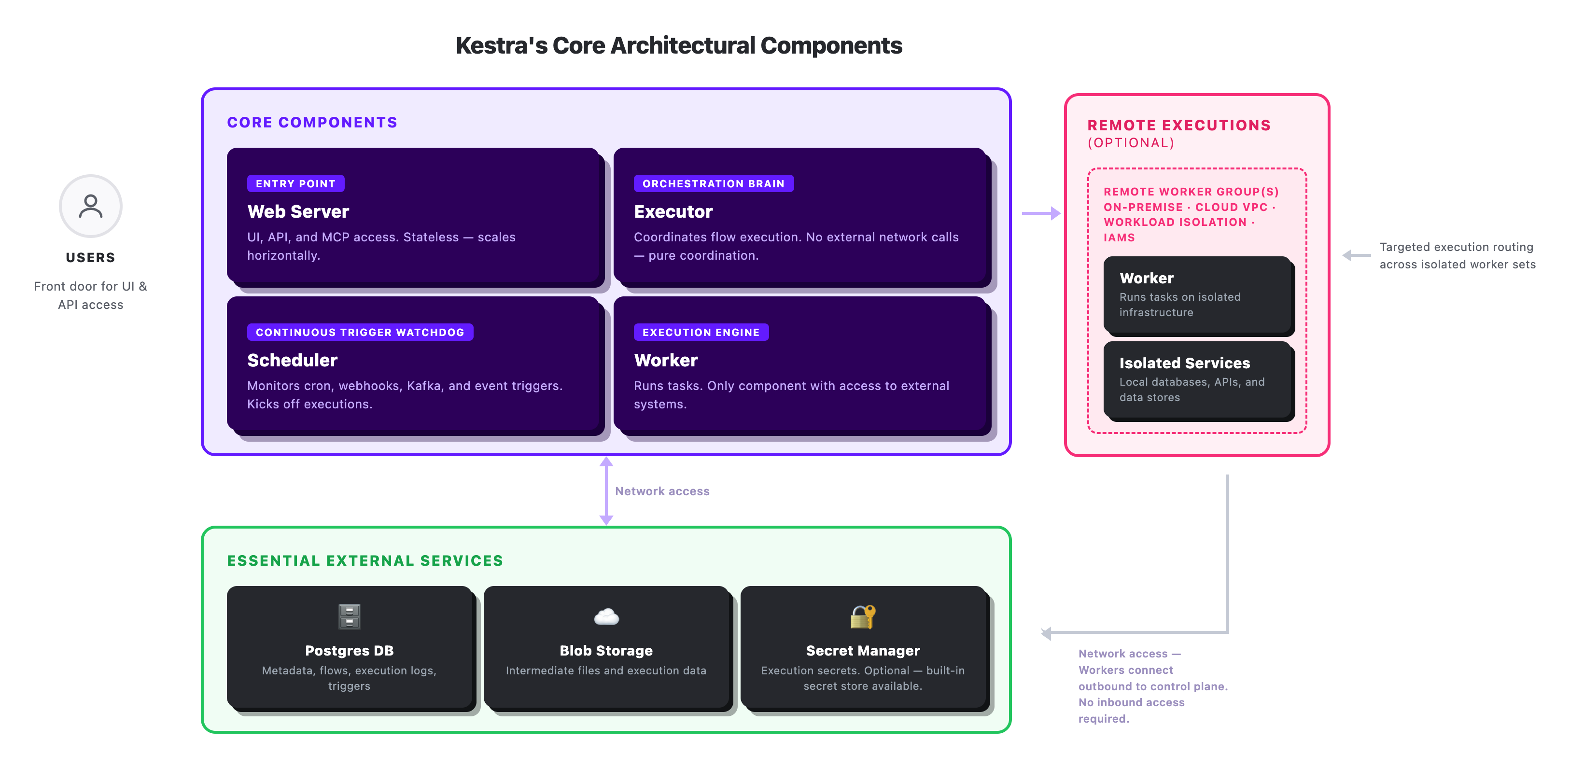Click 'Runs tasks on isolated infrastructure' text
This screenshot has height=768, width=1570.
[x=1180, y=305]
